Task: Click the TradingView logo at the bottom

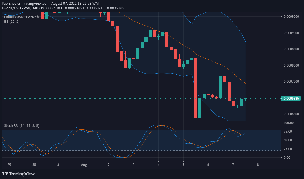Action: tap(18, 174)
